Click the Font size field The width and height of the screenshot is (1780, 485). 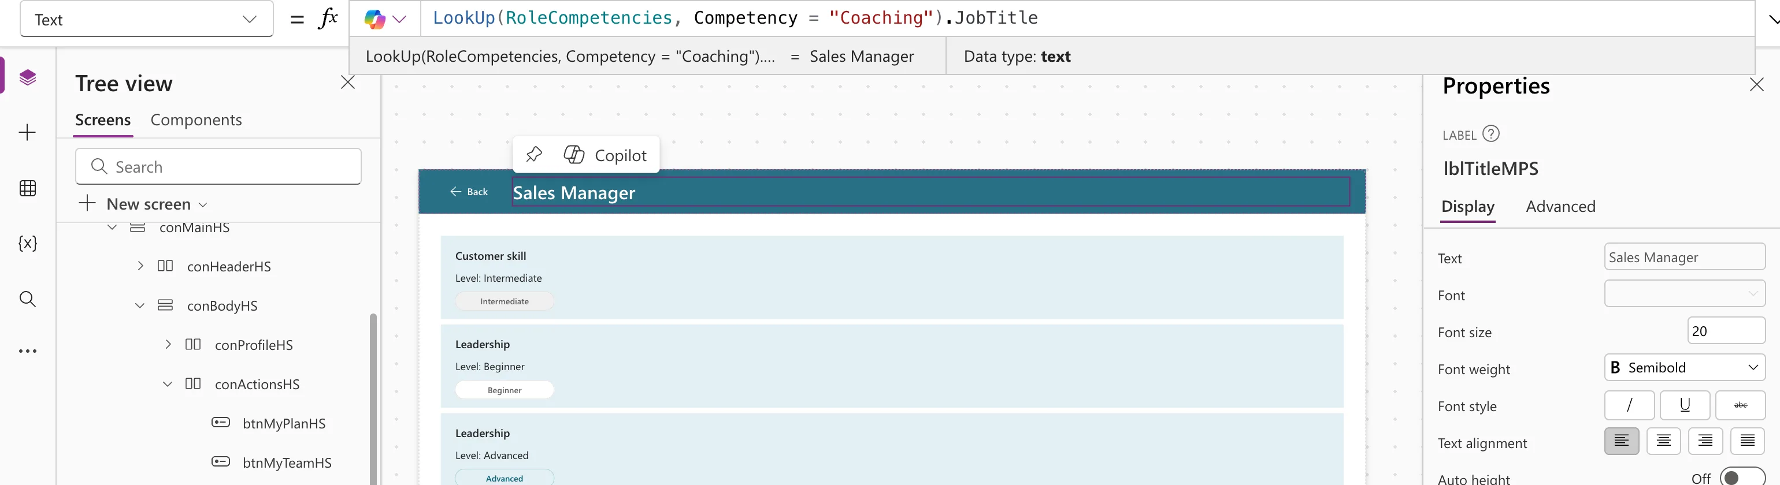tap(1726, 331)
